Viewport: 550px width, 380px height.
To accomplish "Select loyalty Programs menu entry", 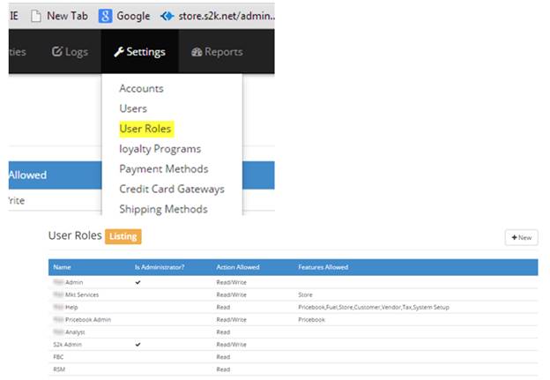I will 160,149.
